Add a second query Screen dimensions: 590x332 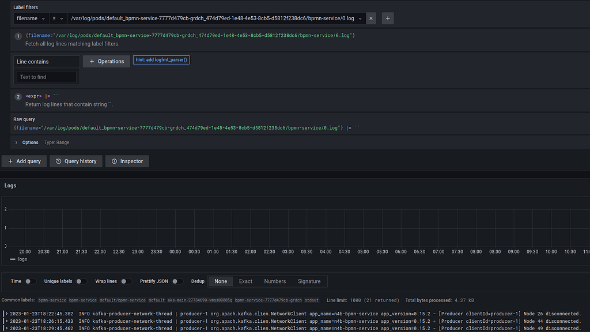24,161
